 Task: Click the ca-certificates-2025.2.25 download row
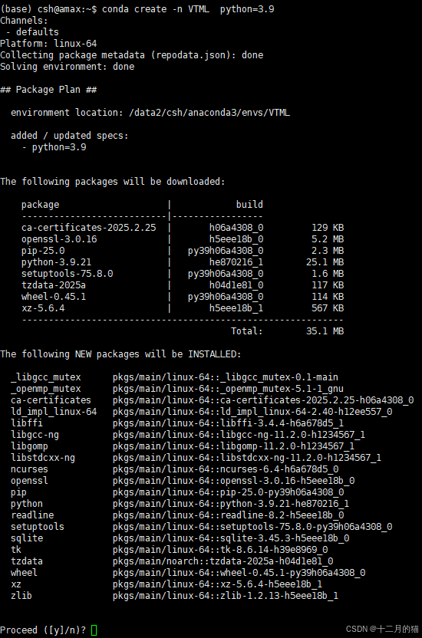click(183, 228)
